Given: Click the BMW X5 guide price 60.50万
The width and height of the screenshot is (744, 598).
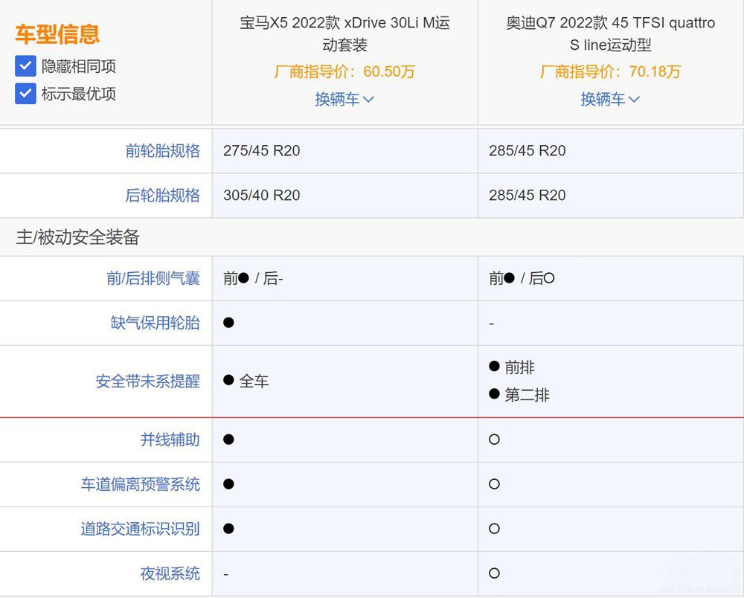Looking at the screenshot, I should (344, 71).
